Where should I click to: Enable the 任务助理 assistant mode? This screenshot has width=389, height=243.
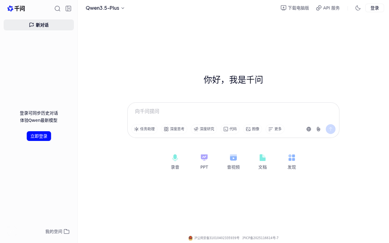(145, 129)
